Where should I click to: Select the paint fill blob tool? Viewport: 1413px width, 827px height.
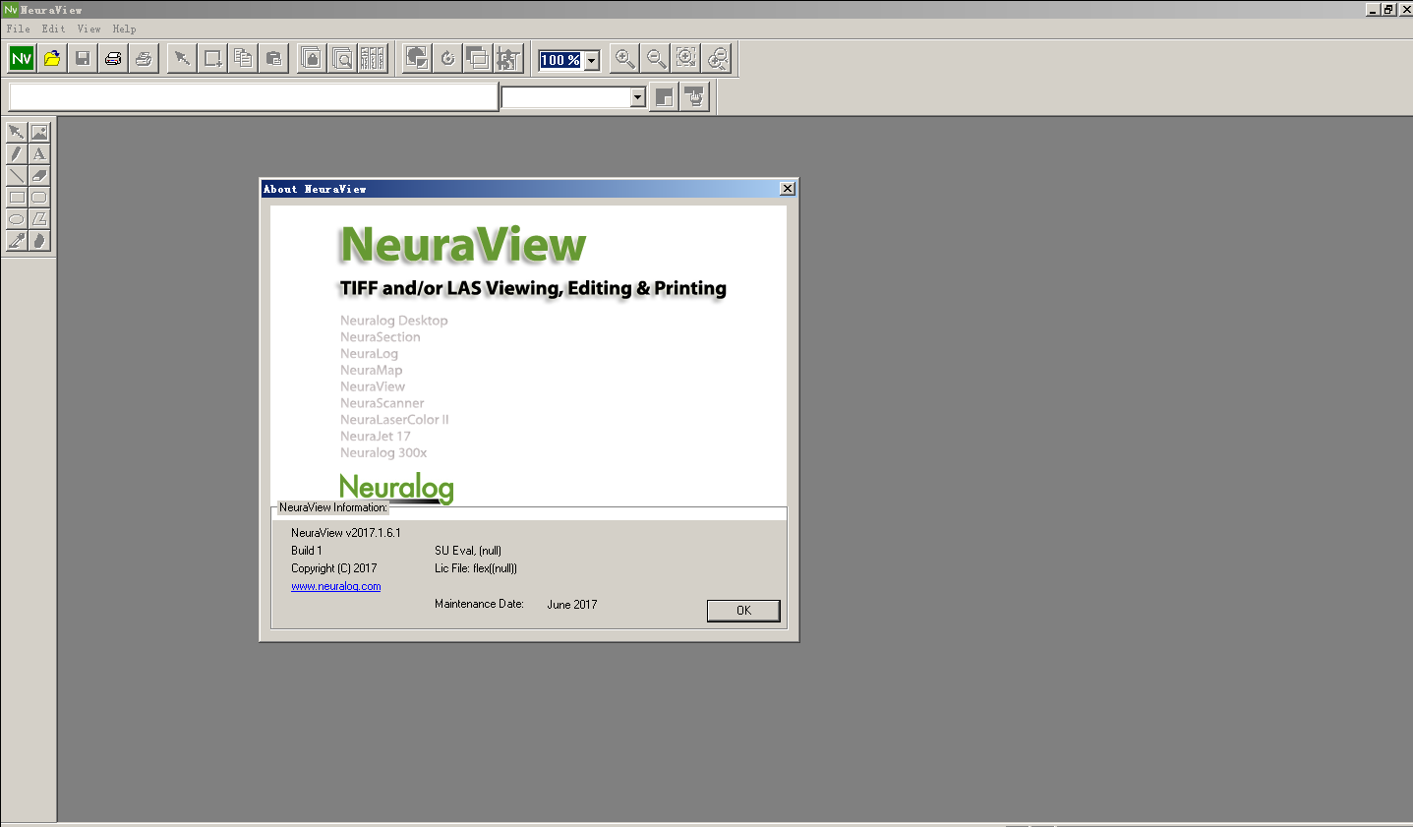click(39, 240)
